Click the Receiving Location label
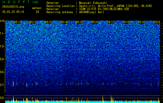Viewport: 163px width, 103px height. 60,6
